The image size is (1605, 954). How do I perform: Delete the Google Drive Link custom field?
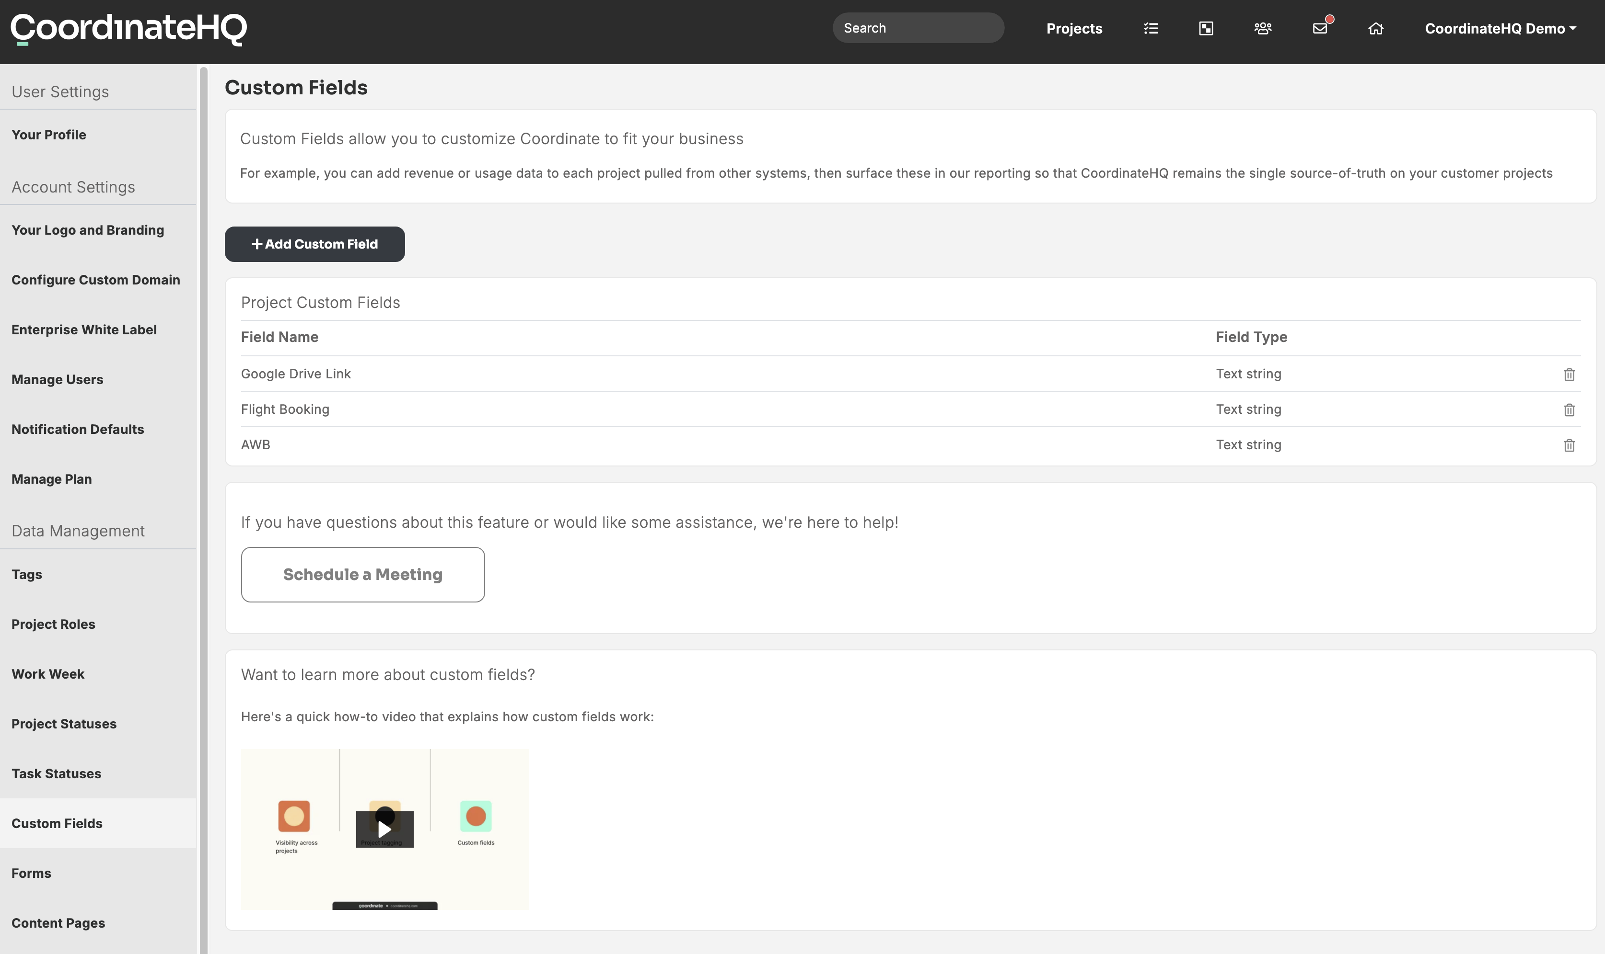click(1569, 374)
